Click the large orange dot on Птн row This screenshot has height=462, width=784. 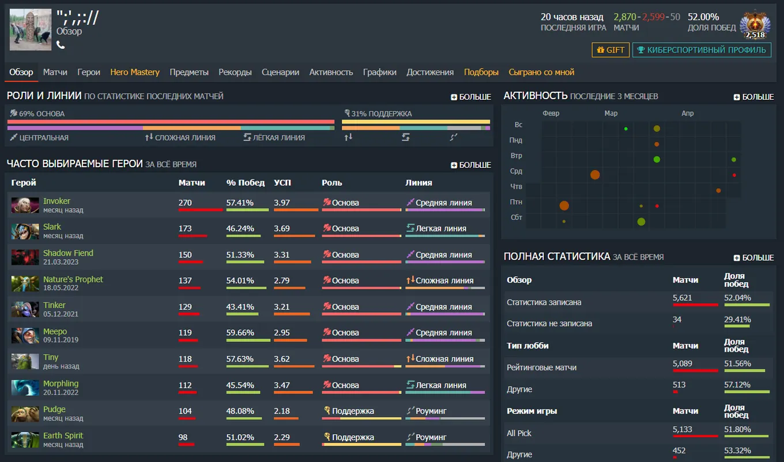tap(564, 205)
